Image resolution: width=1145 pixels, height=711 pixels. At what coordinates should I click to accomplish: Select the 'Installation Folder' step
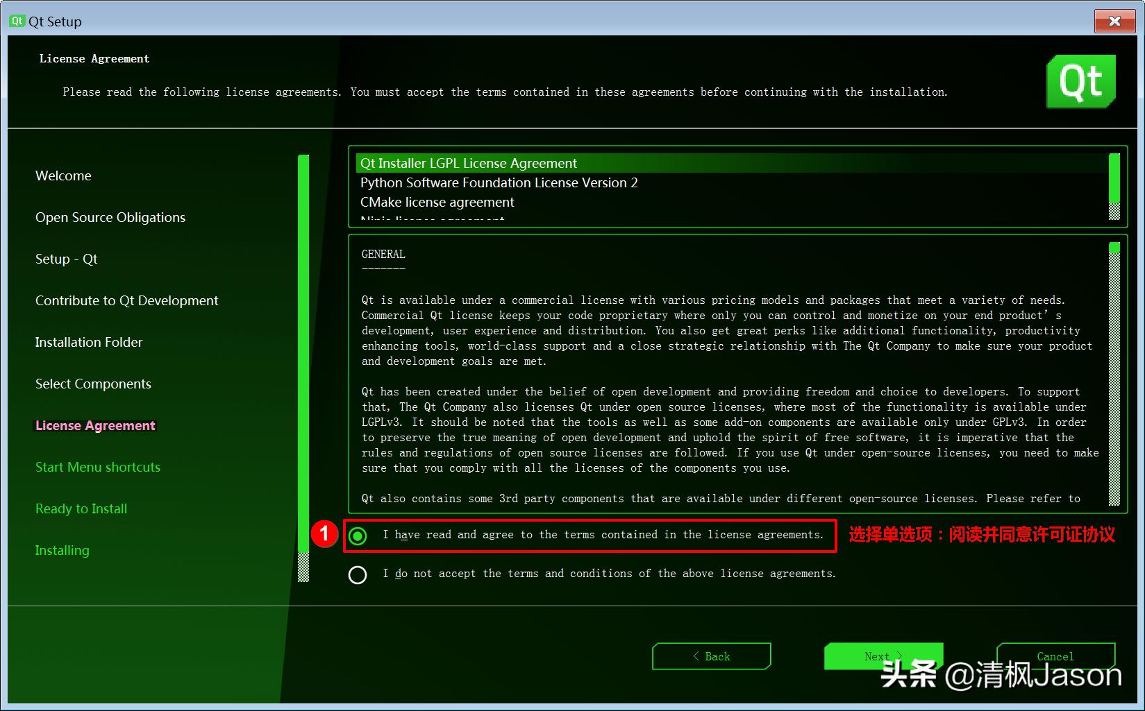pos(88,342)
